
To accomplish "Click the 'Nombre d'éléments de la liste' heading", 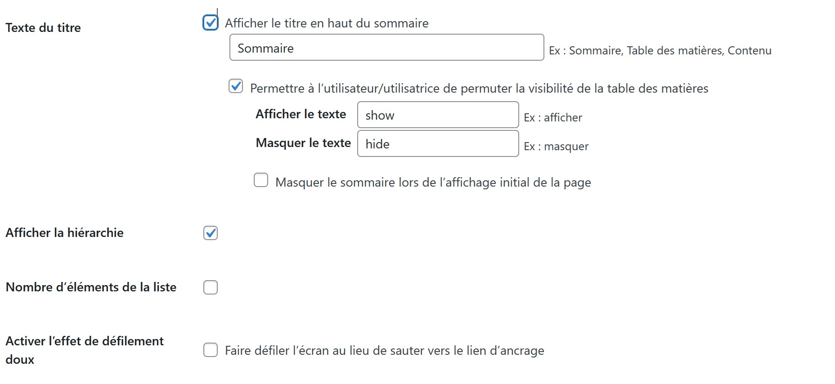I will click(x=91, y=287).
